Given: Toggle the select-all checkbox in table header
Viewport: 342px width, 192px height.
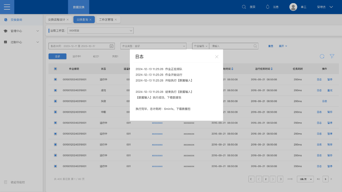Looking at the screenshot, I should click(55, 69).
